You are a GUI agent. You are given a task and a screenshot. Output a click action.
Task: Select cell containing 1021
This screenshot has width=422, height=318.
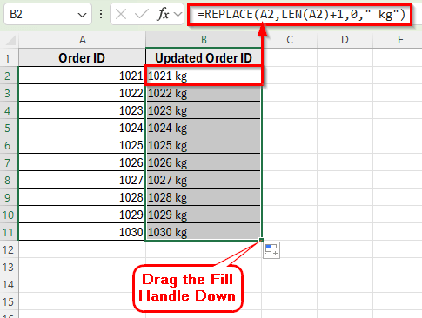click(x=82, y=76)
